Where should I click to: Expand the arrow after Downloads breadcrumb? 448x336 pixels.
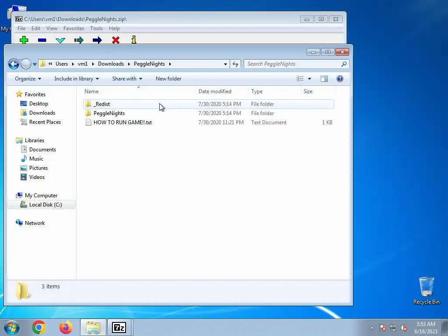[129, 64]
